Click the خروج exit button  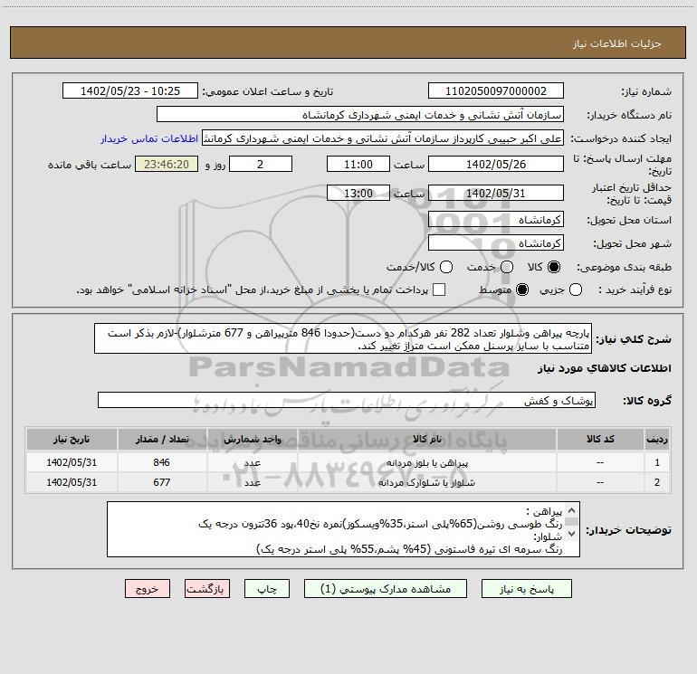148,589
